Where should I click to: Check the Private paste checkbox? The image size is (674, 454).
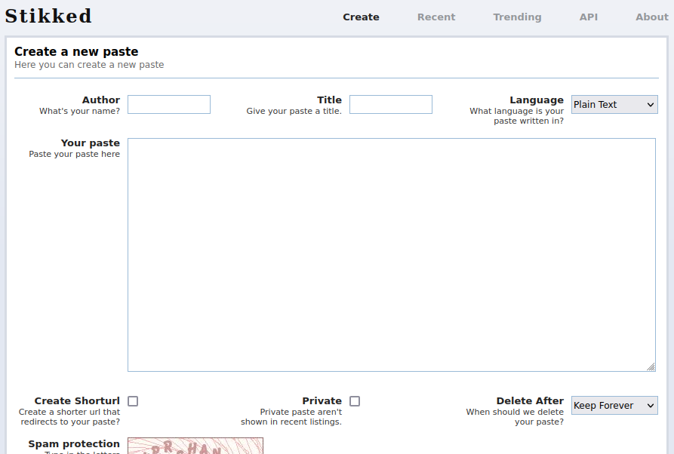pos(354,400)
